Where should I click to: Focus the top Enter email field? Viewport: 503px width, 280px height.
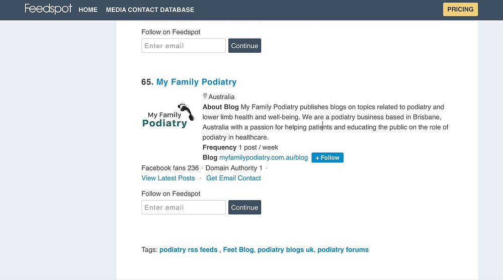click(184, 46)
